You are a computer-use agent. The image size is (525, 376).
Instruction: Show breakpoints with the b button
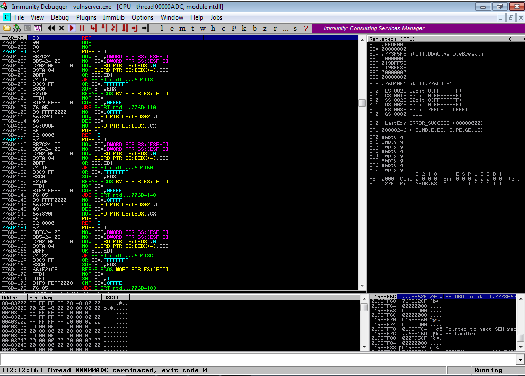(254, 28)
